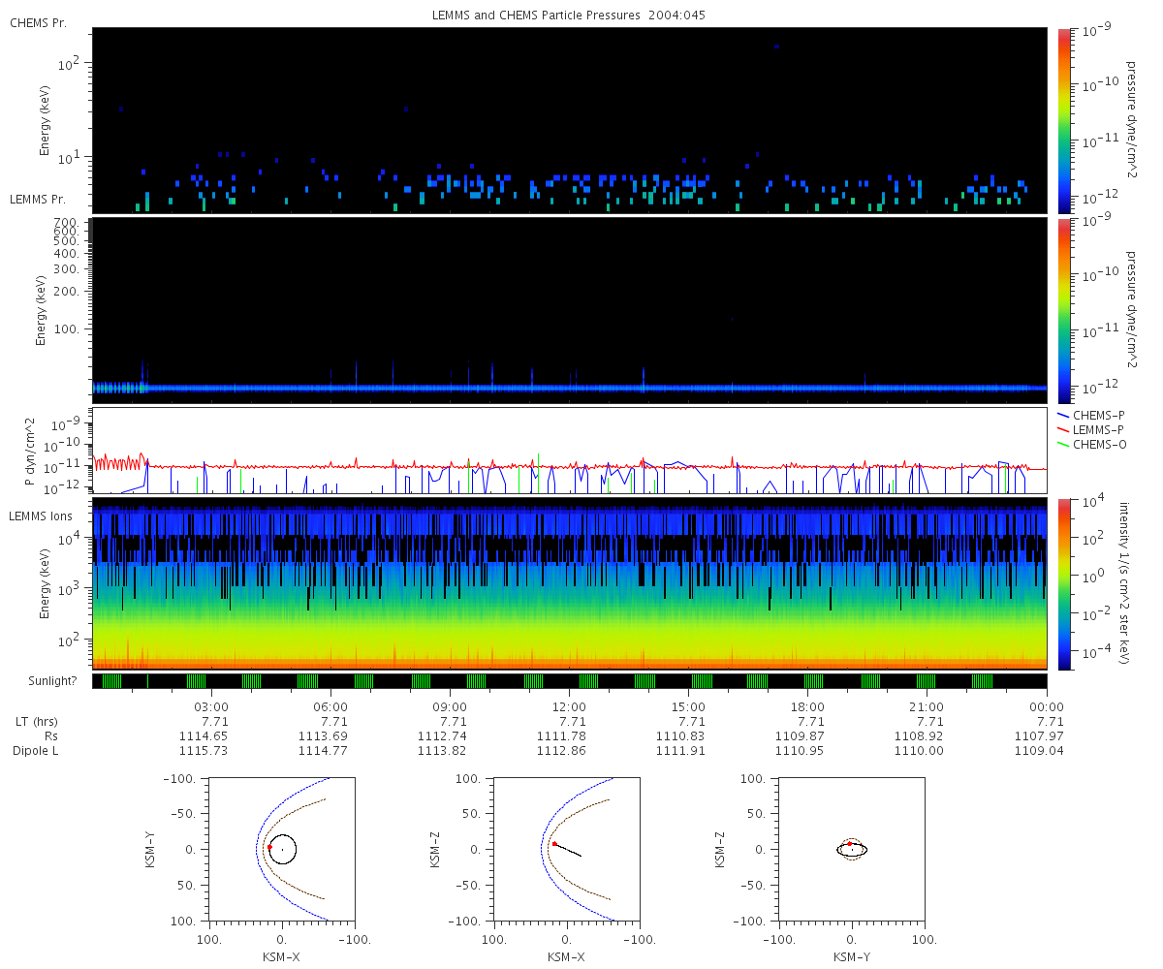Click the red spacecraft marker in KSM-X/KSM-Y plot
This screenshot has height=969, width=1163.
269,847
